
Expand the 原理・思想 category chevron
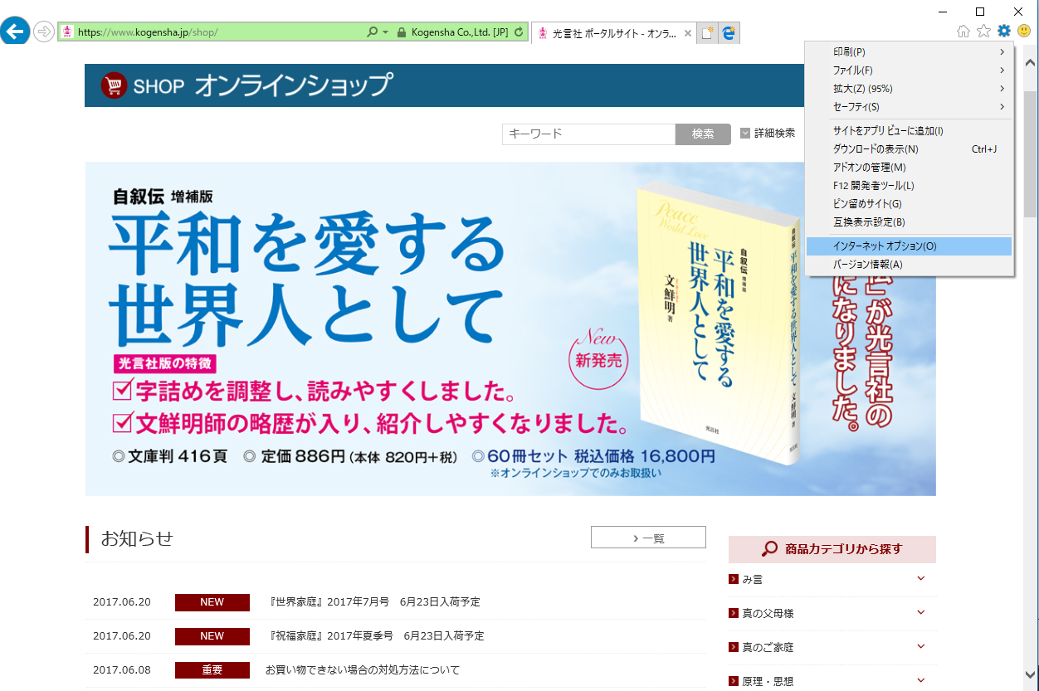click(x=921, y=681)
